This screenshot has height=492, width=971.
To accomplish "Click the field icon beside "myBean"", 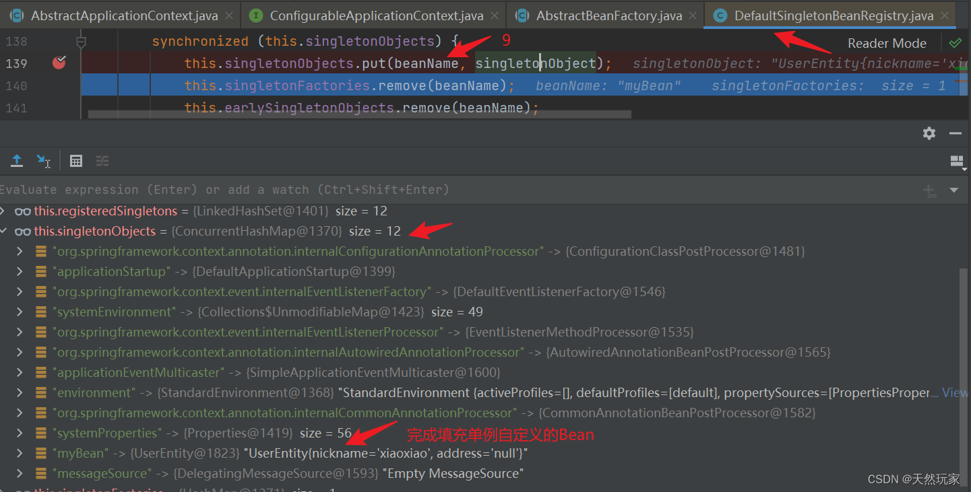I will (x=41, y=453).
